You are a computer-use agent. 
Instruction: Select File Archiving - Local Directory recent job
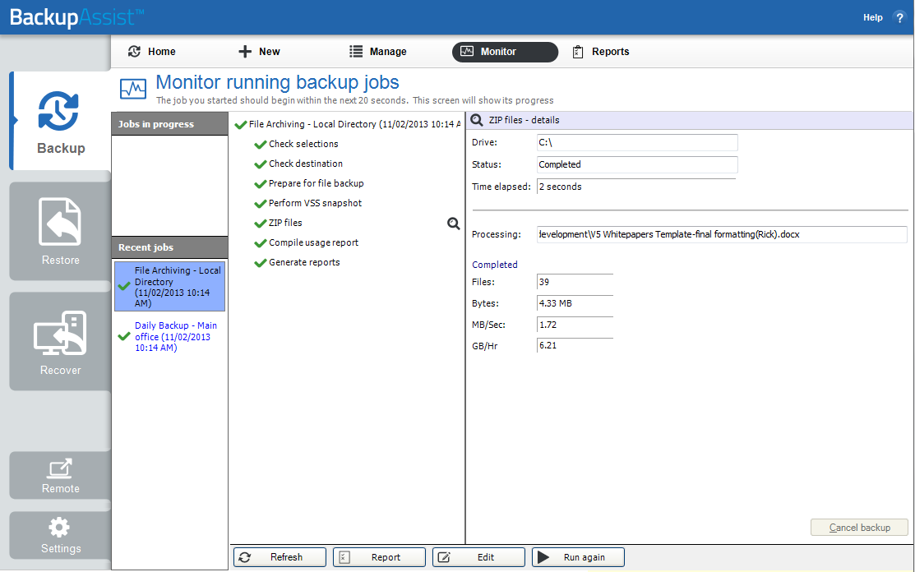pos(170,286)
